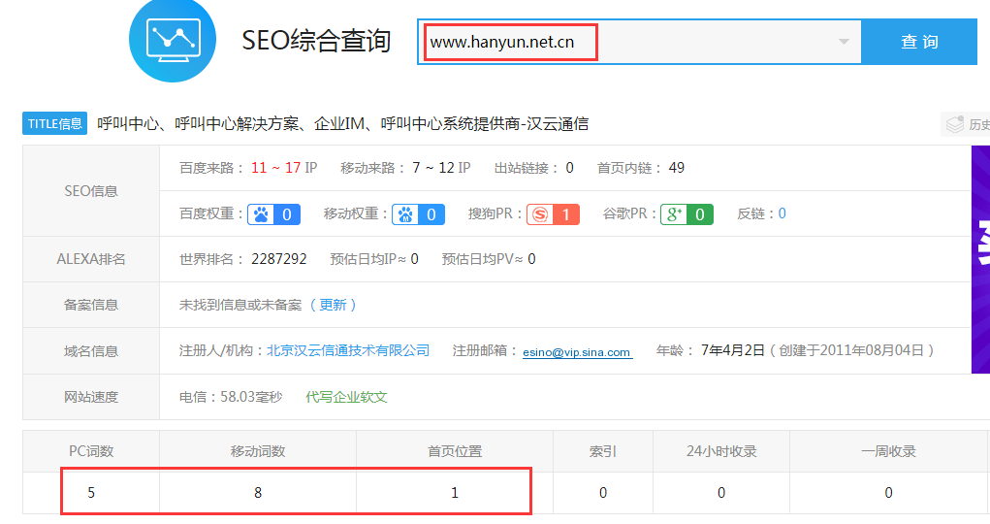
Task: Open the 代写企业软文 link
Action: tap(346, 397)
